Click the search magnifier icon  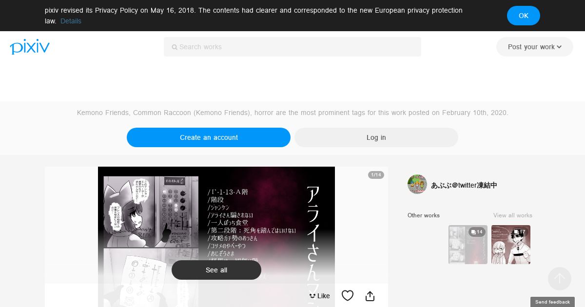click(175, 47)
